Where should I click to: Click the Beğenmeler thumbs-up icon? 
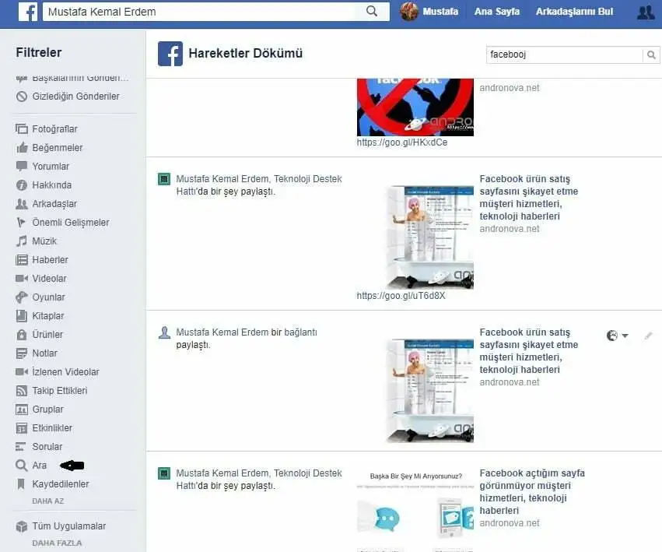(22, 147)
